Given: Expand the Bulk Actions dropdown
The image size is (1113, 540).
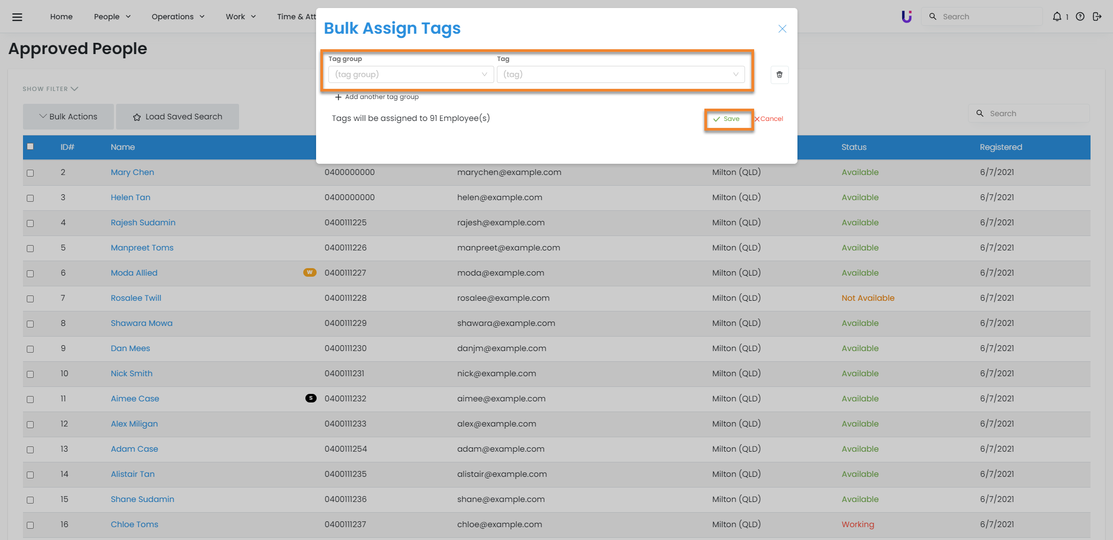Looking at the screenshot, I should tap(68, 117).
